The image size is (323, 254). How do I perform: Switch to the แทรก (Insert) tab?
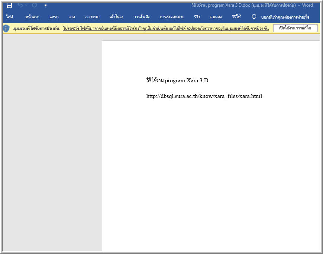pyautogui.click(x=54, y=17)
